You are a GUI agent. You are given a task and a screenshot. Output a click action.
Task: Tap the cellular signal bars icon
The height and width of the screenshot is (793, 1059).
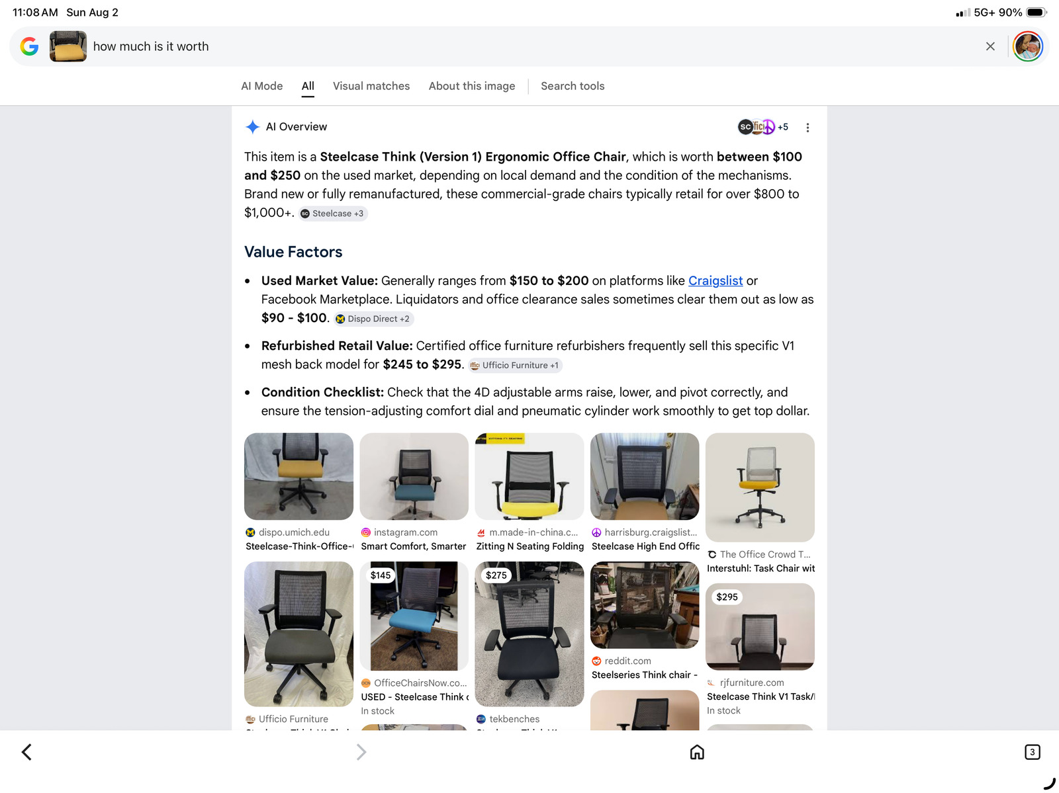click(x=963, y=13)
